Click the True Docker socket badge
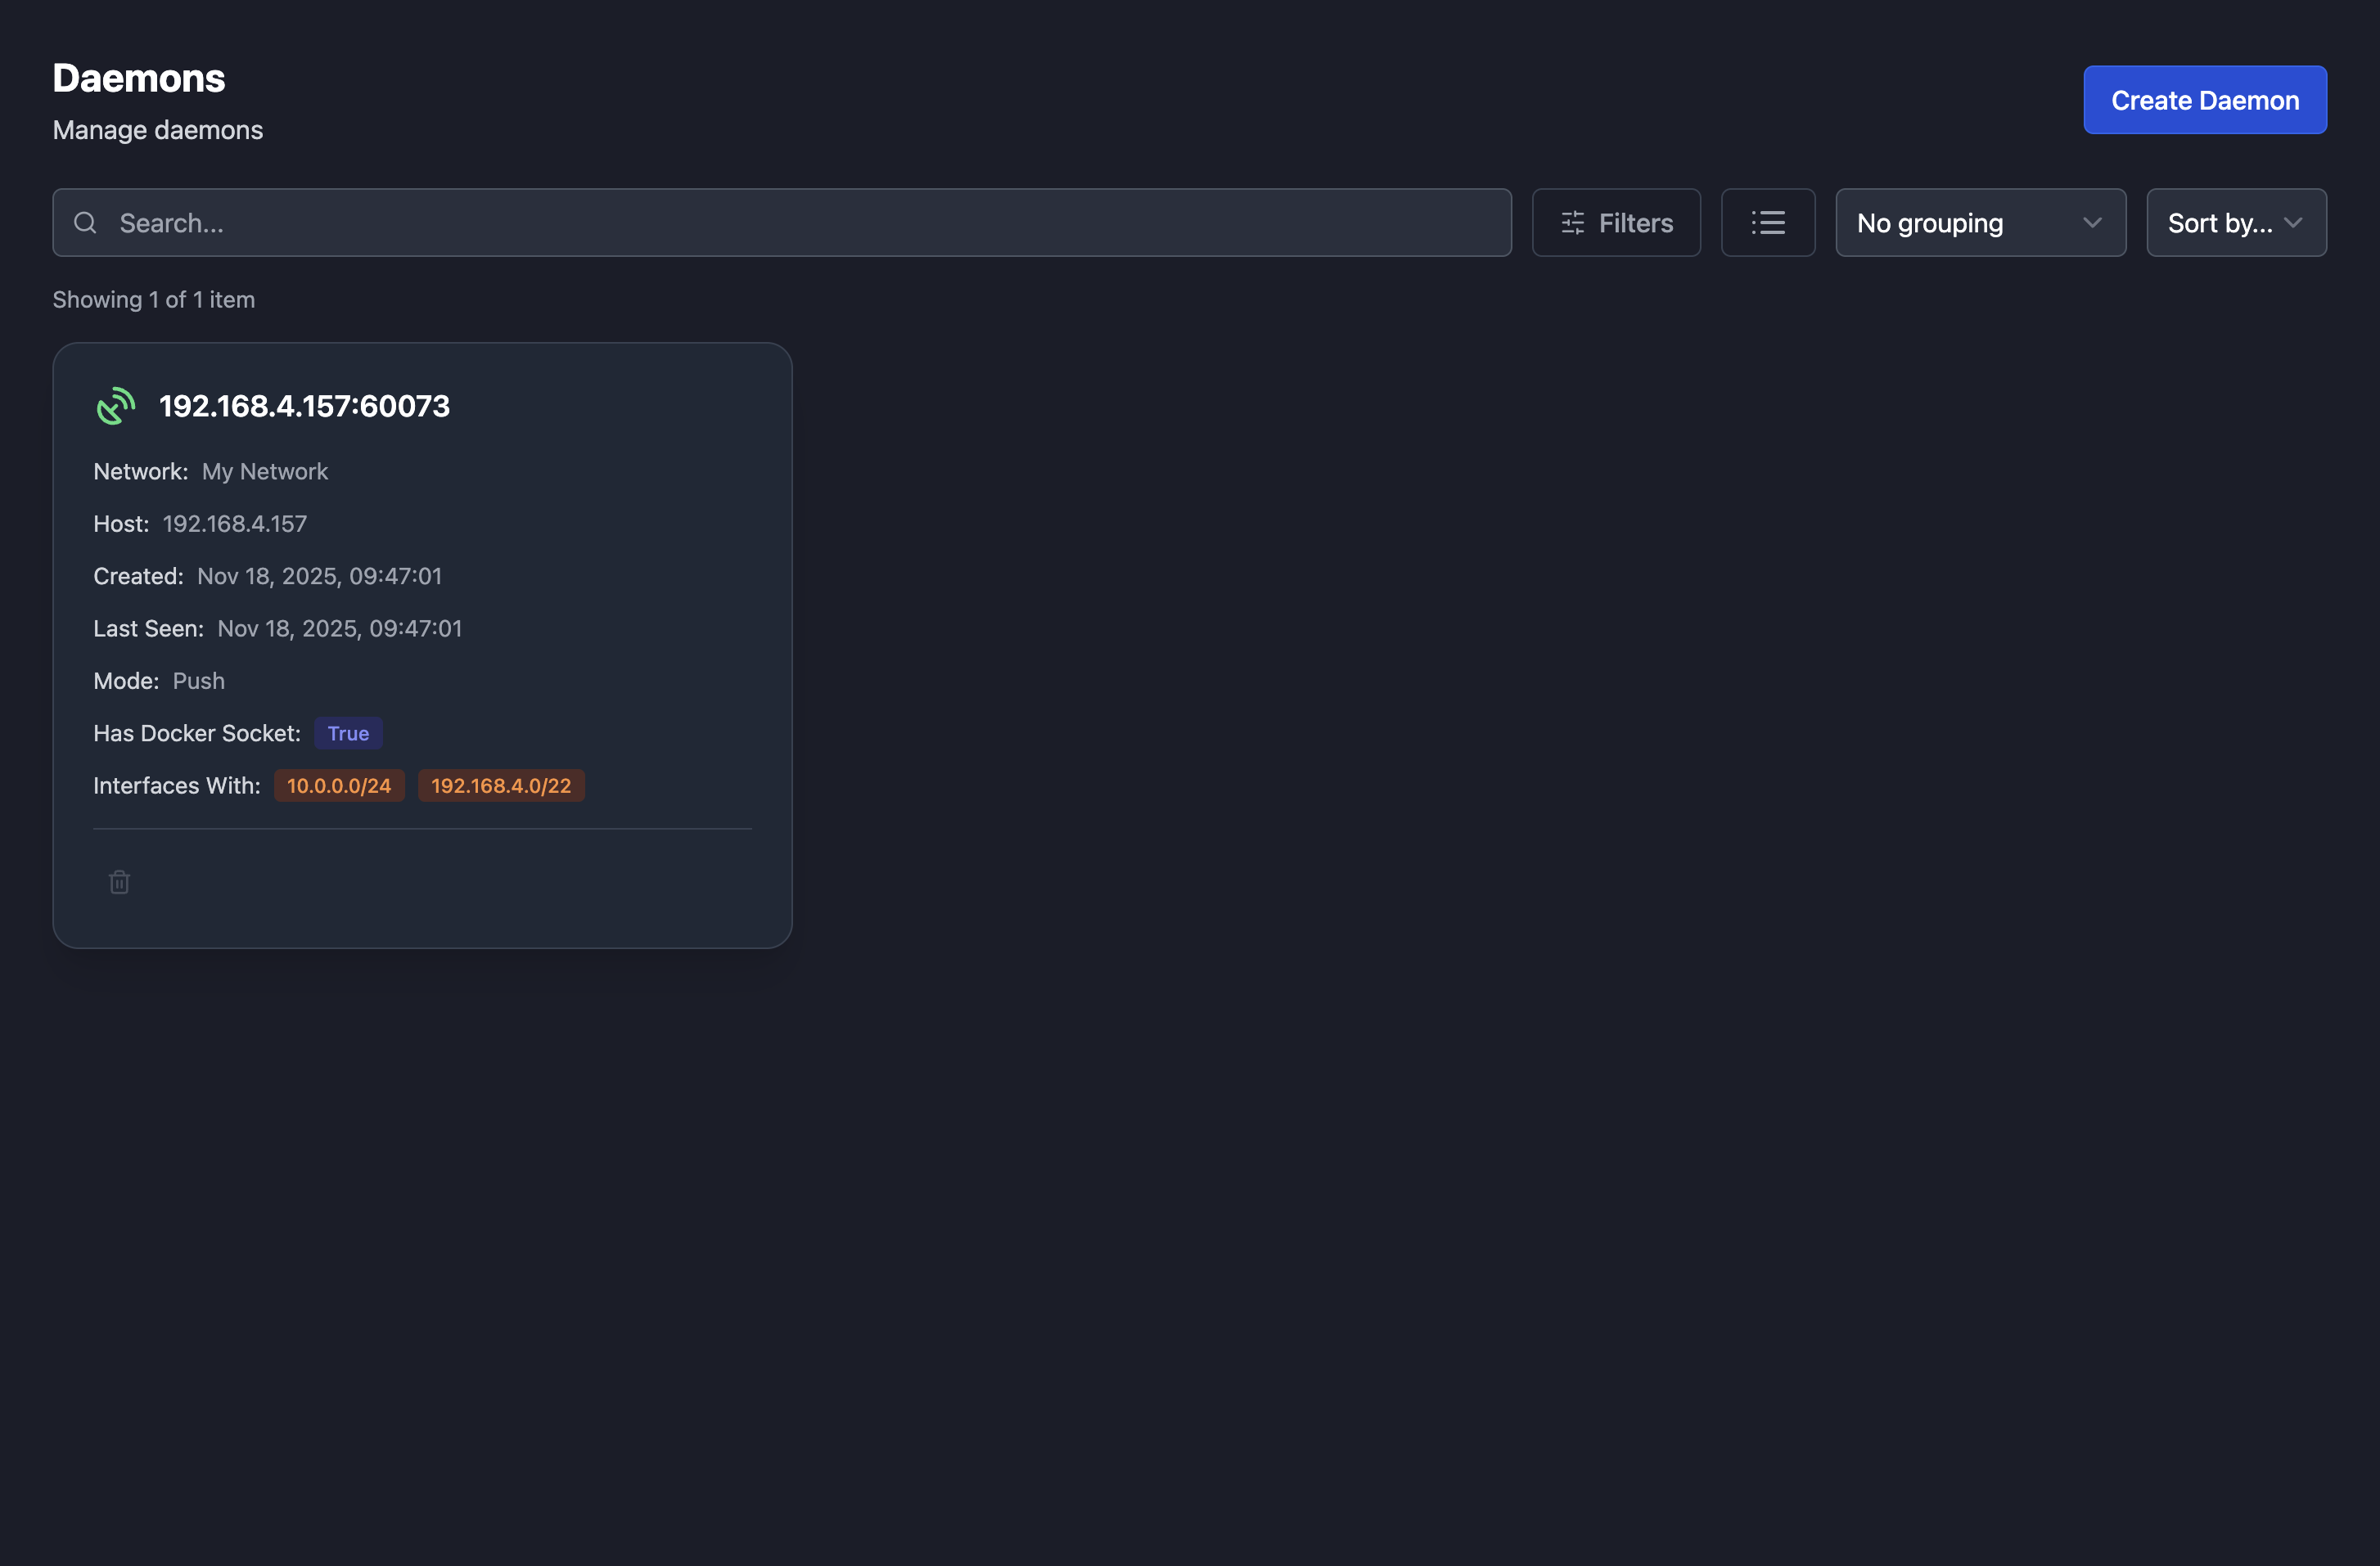This screenshot has width=2380, height=1566. point(348,733)
